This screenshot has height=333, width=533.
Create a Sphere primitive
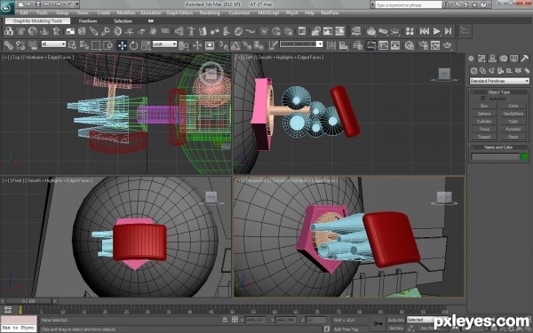484,114
